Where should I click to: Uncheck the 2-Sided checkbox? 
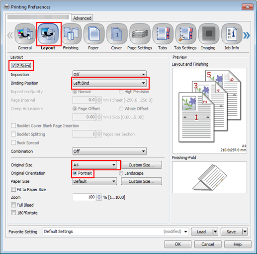[x=13, y=65]
